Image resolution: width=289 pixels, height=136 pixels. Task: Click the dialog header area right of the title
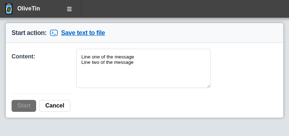pyautogui.click(x=194, y=33)
